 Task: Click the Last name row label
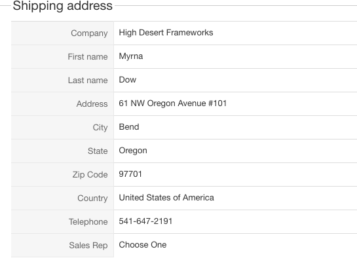pyautogui.click(x=88, y=81)
